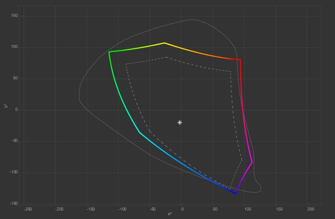335x219 pixels.
Task: Click the yellow peak of colored gamut
Action: pyautogui.click(x=164, y=43)
